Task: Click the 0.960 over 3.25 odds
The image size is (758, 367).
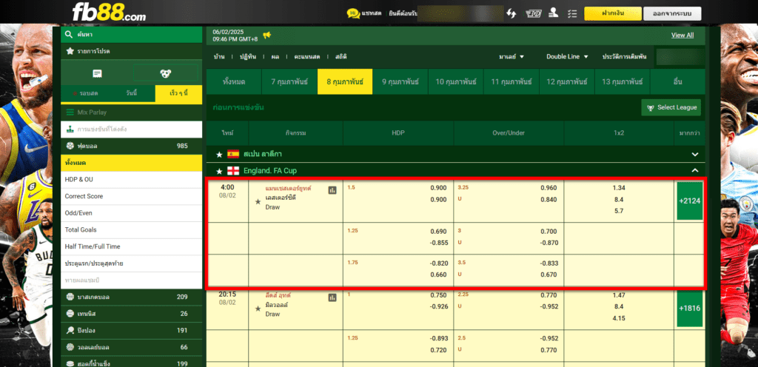Action: (549, 188)
